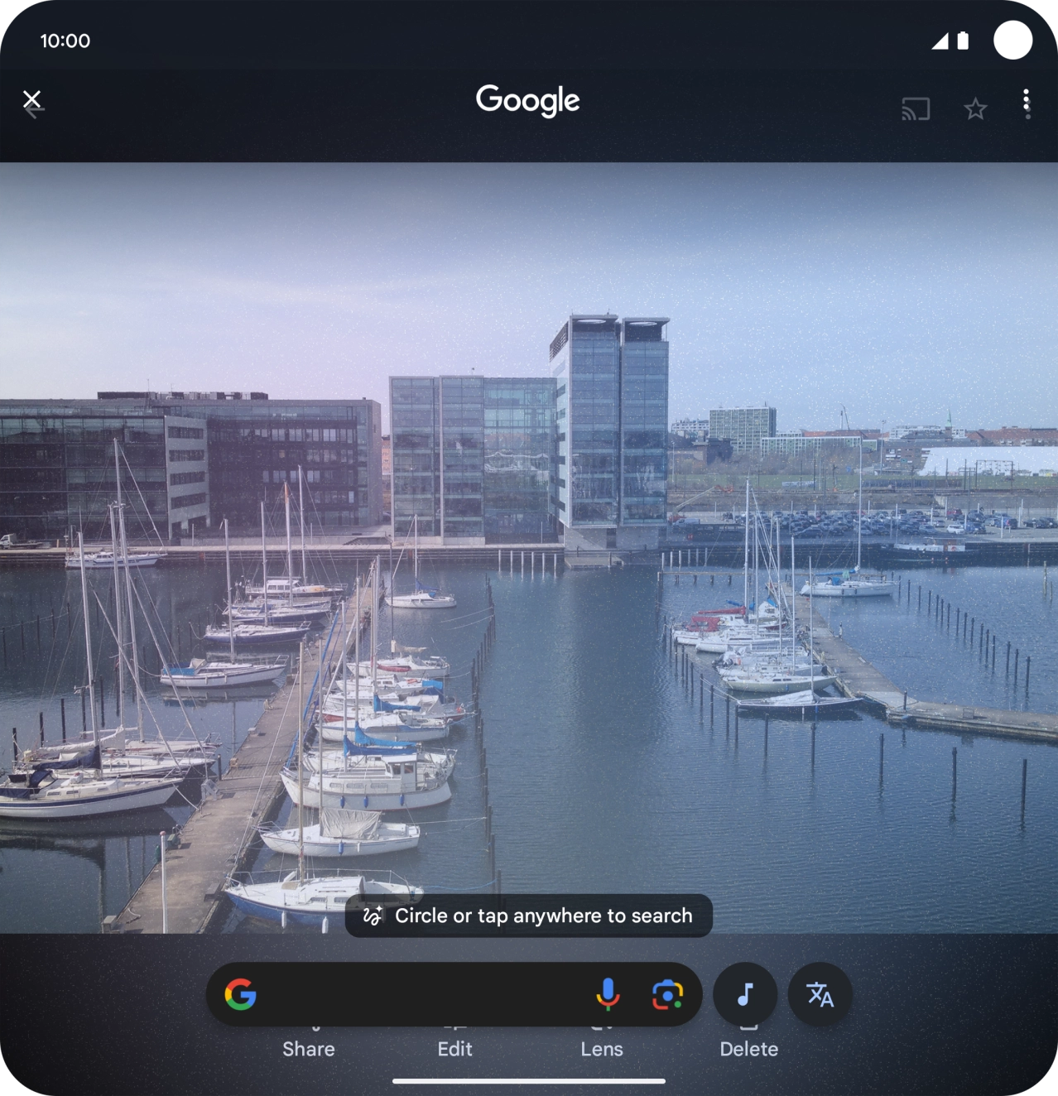Select the Share action
The image size is (1058, 1096).
click(x=308, y=1049)
